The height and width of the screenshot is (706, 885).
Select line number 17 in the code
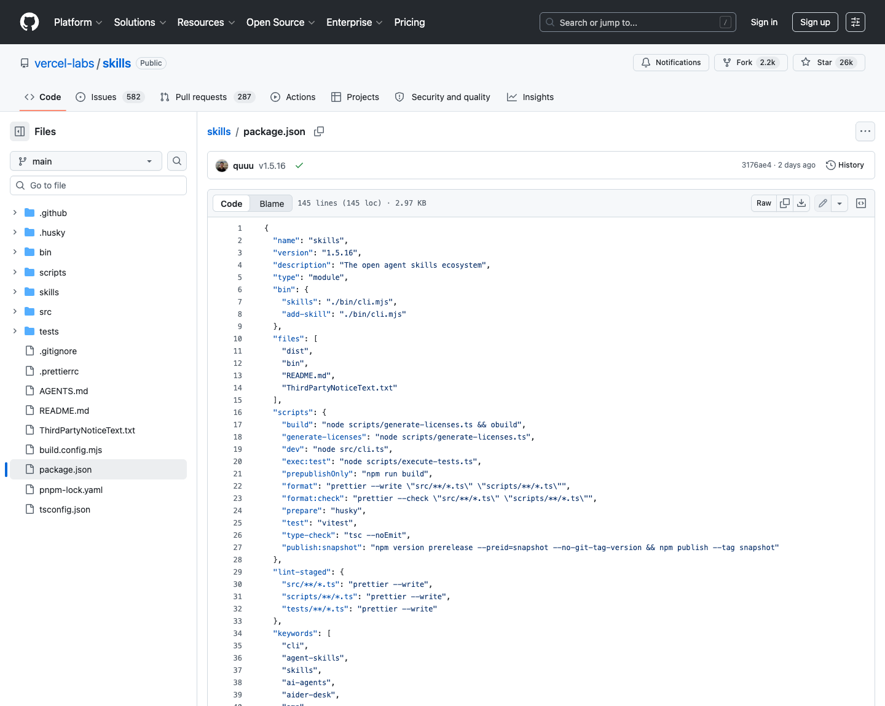coord(238,425)
